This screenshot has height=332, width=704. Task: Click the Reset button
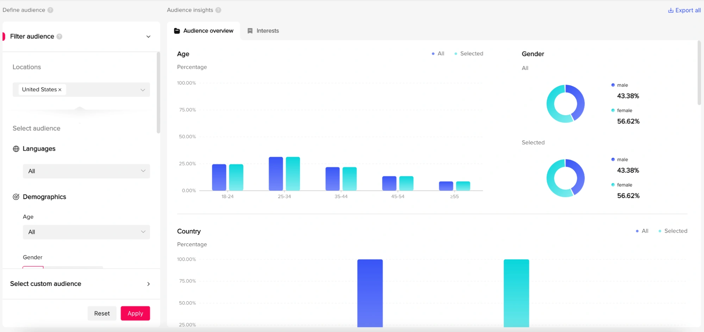(102, 313)
